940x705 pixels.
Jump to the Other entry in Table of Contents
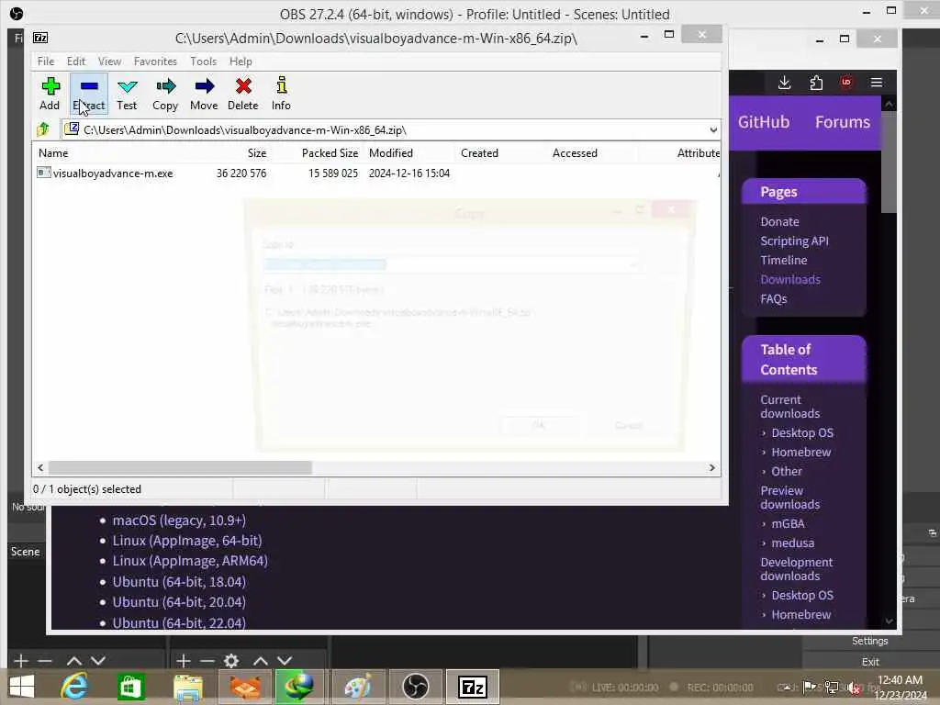[787, 471]
